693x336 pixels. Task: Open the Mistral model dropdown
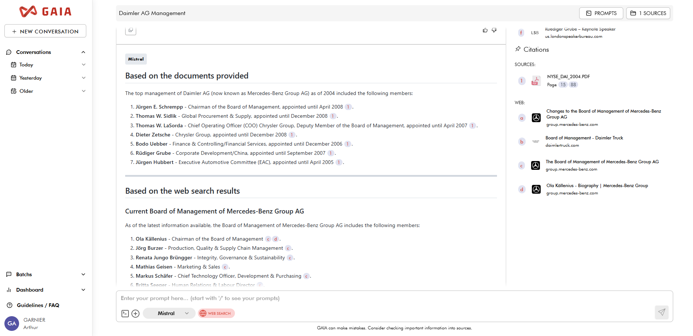(x=169, y=313)
